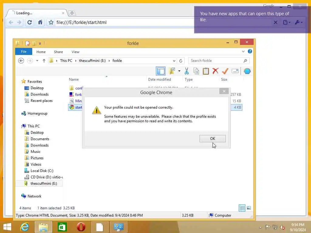Close the Loading... tab
This screenshot has width=311, height=233.
pos(63,13)
